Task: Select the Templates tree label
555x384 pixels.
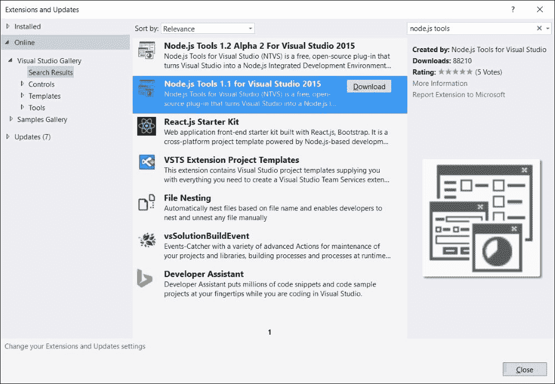Action: pyautogui.click(x=44, y=96)
